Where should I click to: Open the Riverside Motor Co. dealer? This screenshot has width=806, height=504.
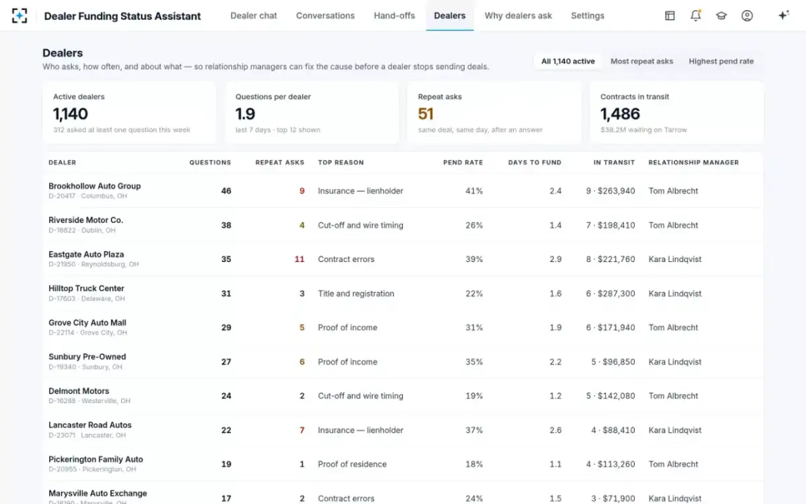(x=86, y=220)
